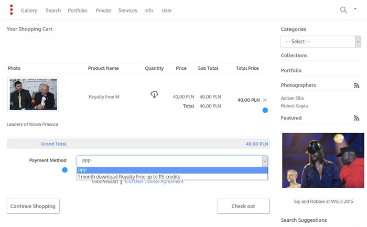The image size is (367, 227).
Task: Select the PPP payment option
Action: pos(172,170)
